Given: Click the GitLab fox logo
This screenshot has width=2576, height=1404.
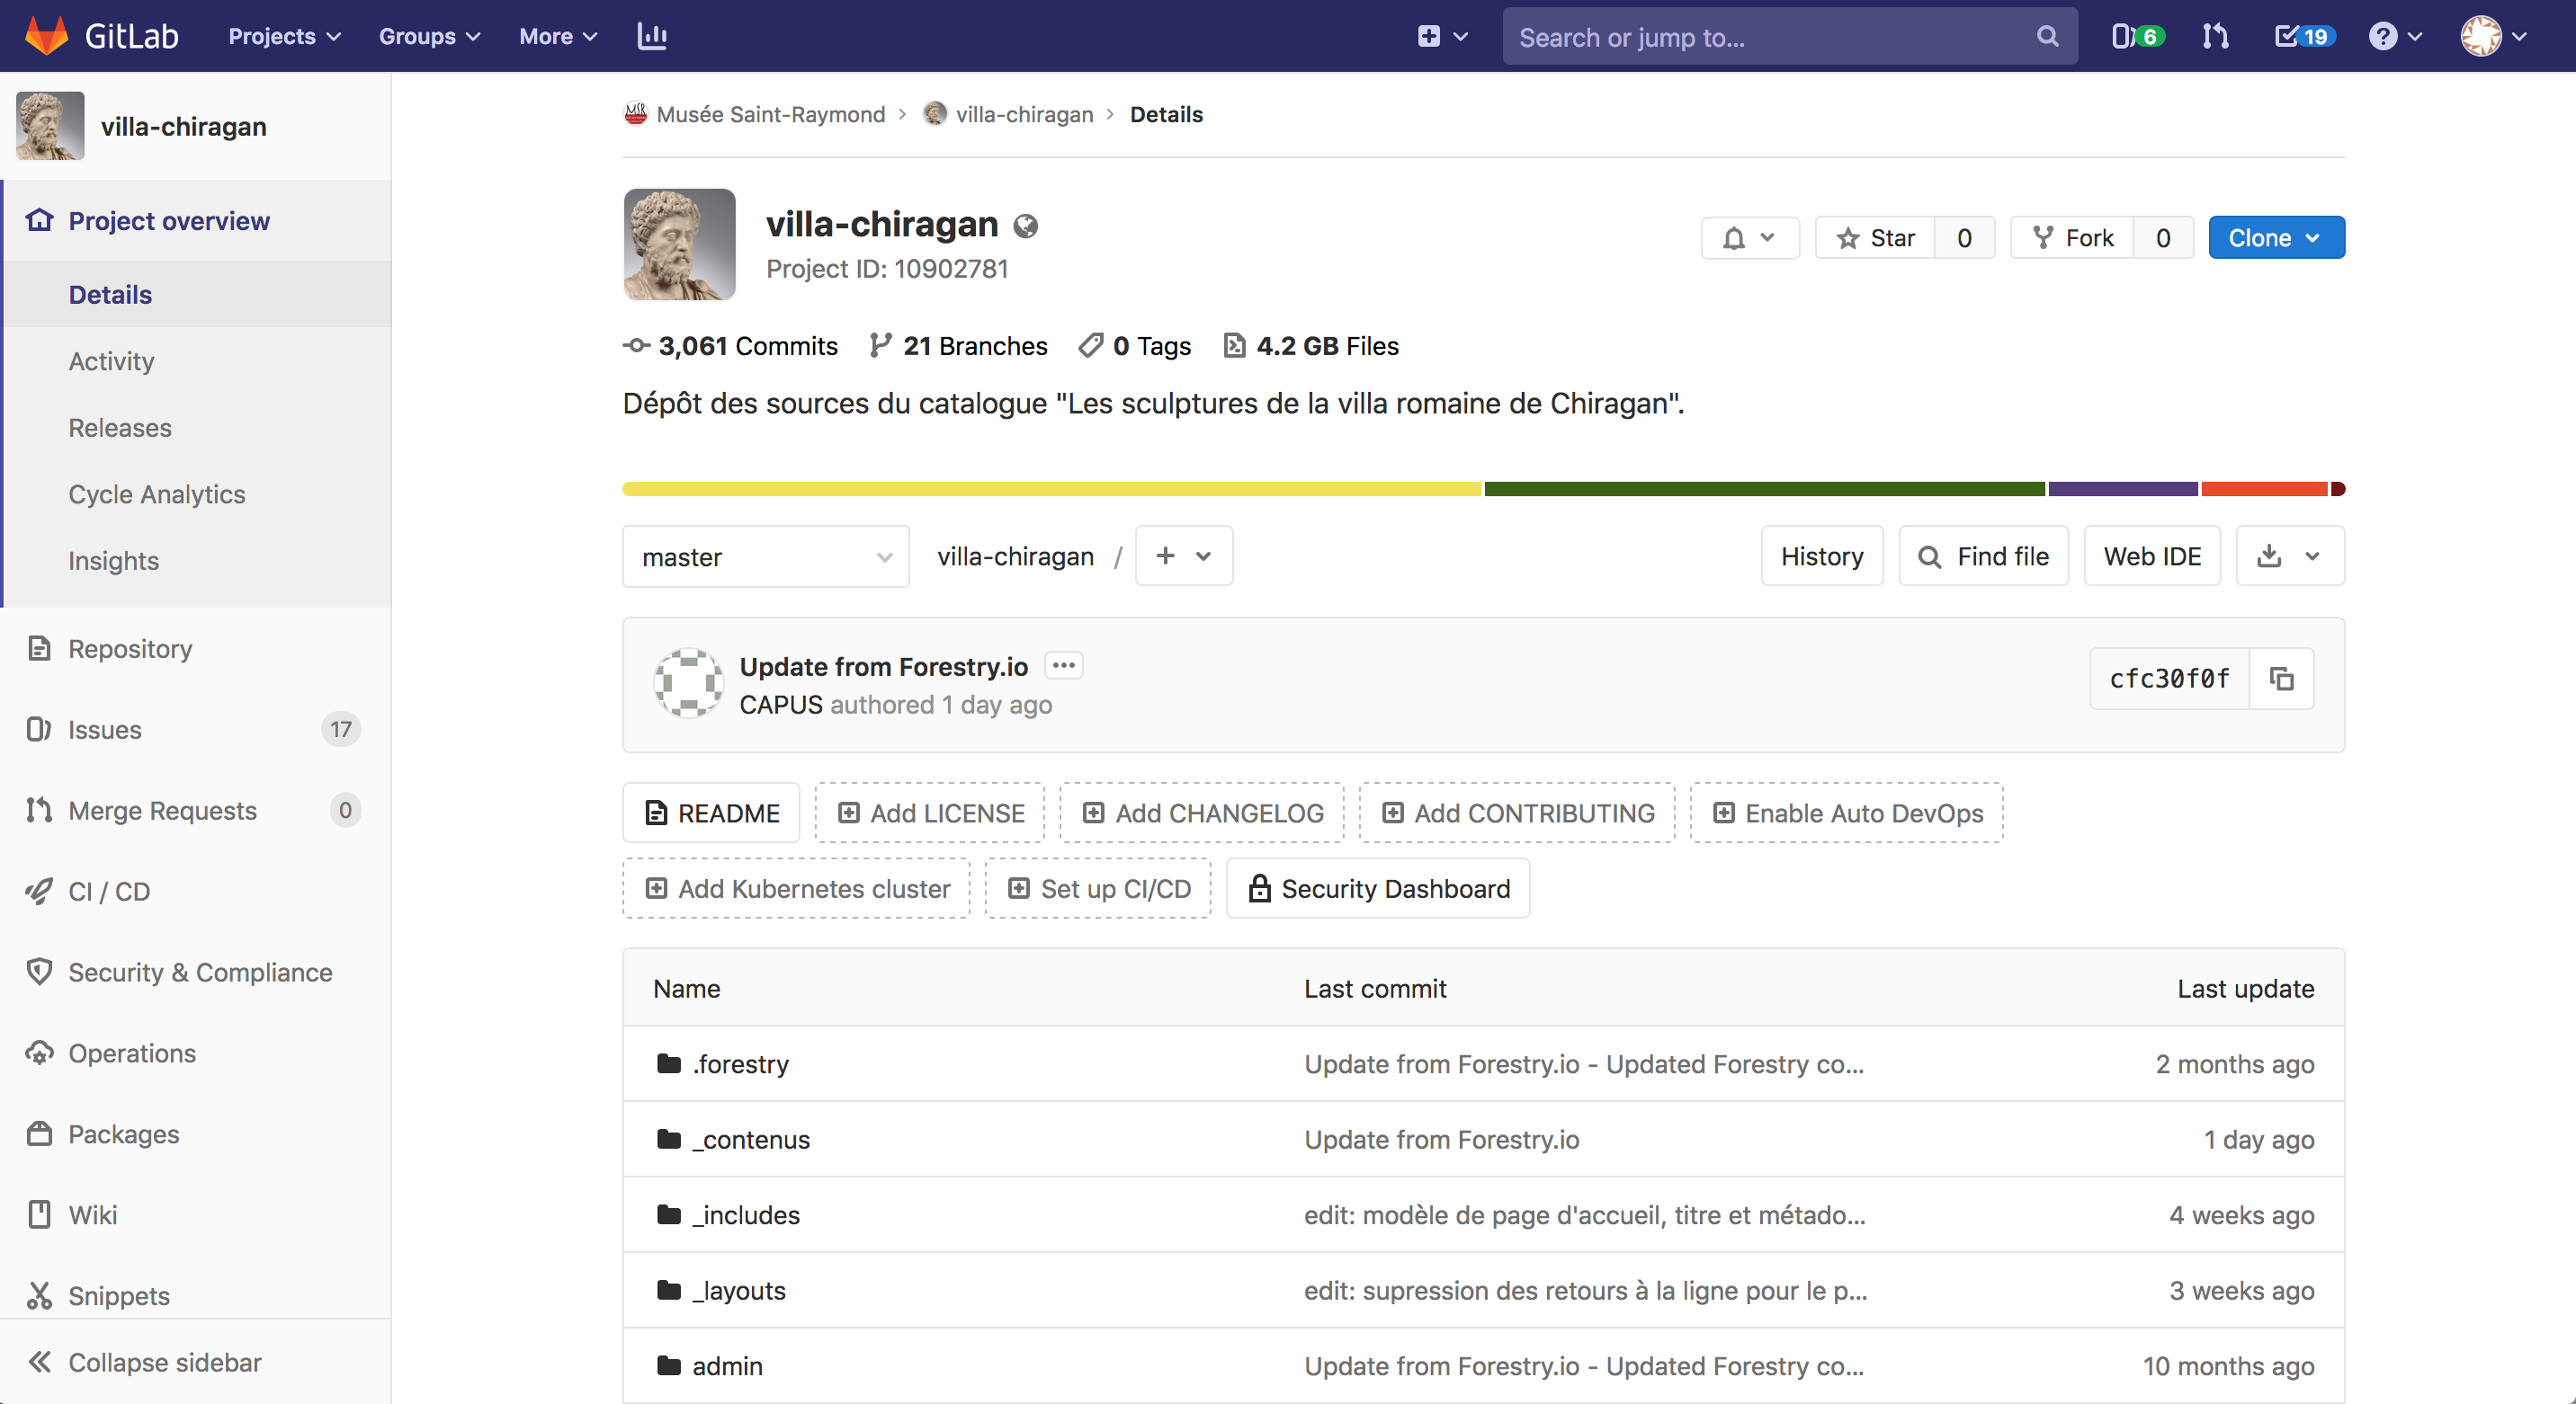Looking at the screenshot, I should (46, 36).
